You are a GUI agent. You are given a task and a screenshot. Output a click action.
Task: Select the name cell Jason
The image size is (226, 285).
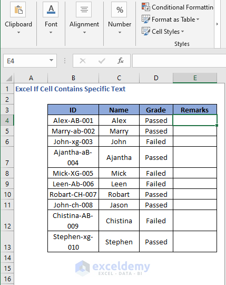(x=119, y=205)
